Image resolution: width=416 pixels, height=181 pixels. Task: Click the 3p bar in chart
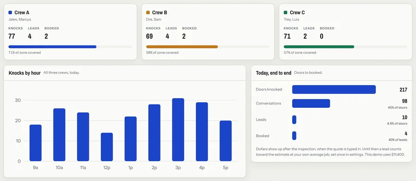pos(178,130)
